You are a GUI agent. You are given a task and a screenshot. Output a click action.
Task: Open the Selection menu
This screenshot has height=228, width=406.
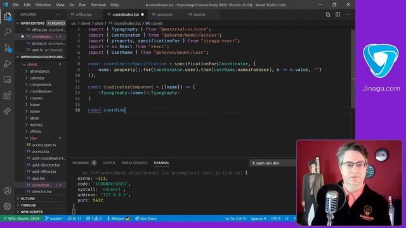pos(43,4)
